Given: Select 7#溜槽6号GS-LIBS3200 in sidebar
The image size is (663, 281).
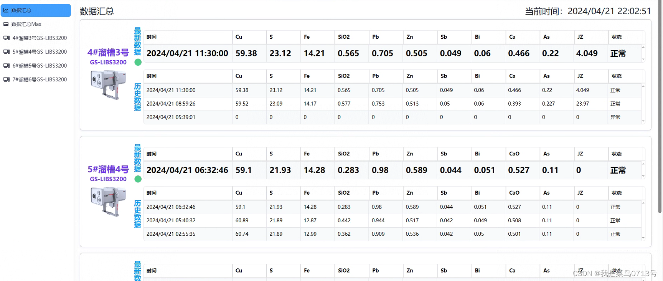Looking at the screenshot, I should click(x=35, y=79).
